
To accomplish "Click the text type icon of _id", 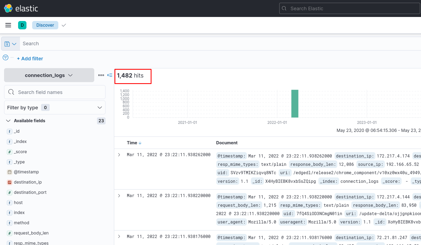I will pyautogui.click(x=9, y=131).
